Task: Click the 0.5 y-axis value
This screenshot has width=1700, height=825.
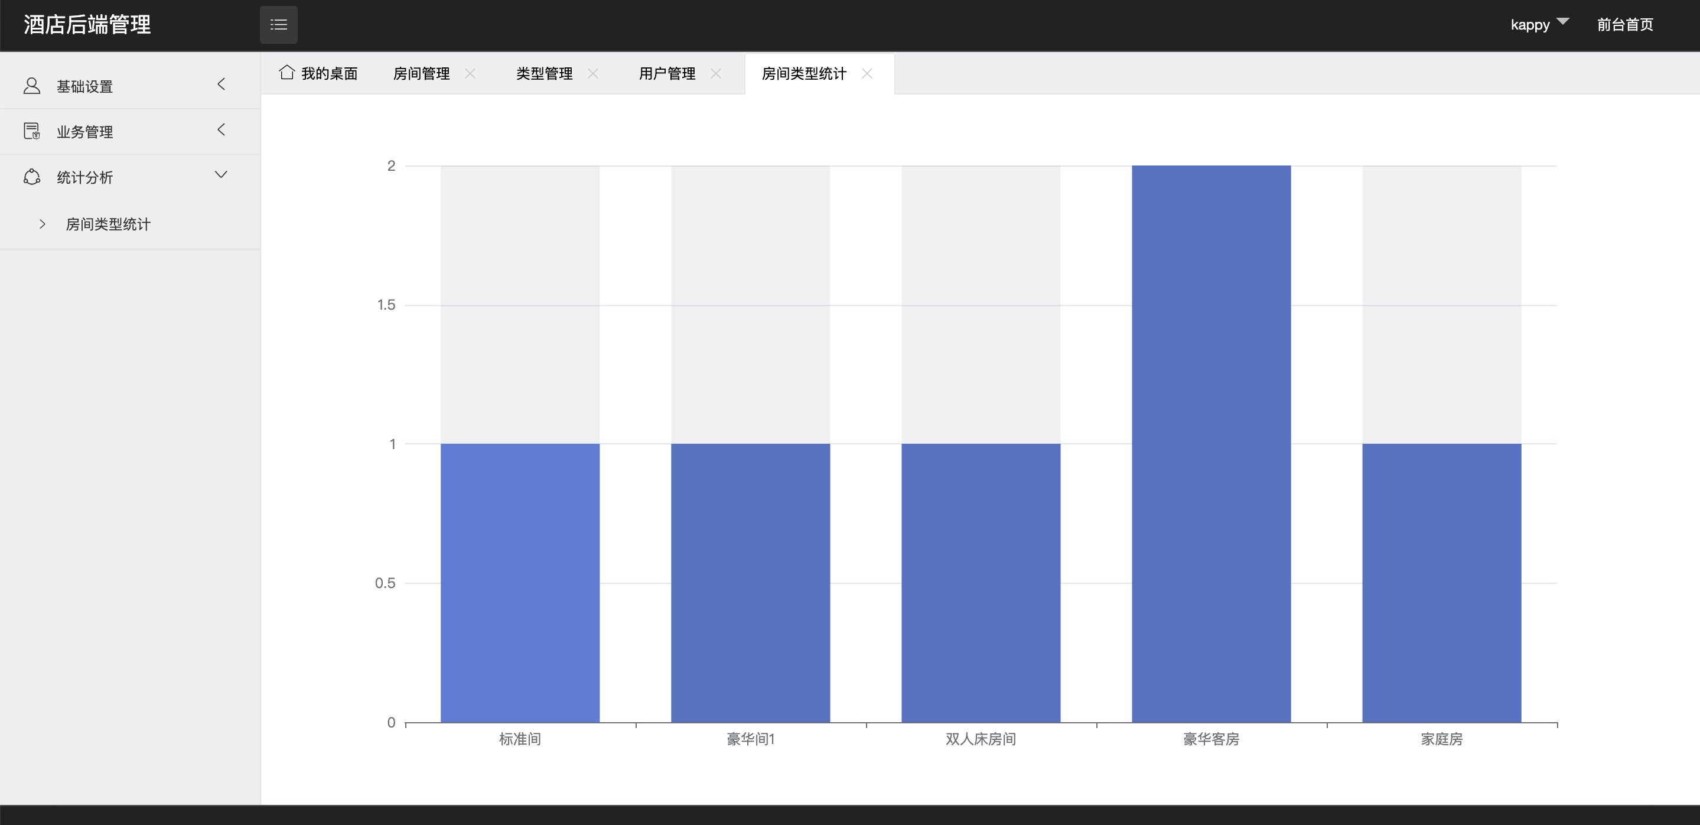Action: [385, 583]
